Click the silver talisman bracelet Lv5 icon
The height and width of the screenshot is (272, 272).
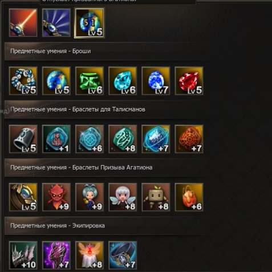pyautogui.click(x=23, y=139)
